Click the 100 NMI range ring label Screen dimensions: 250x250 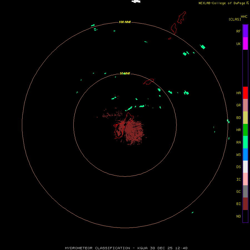click(125, 22)
